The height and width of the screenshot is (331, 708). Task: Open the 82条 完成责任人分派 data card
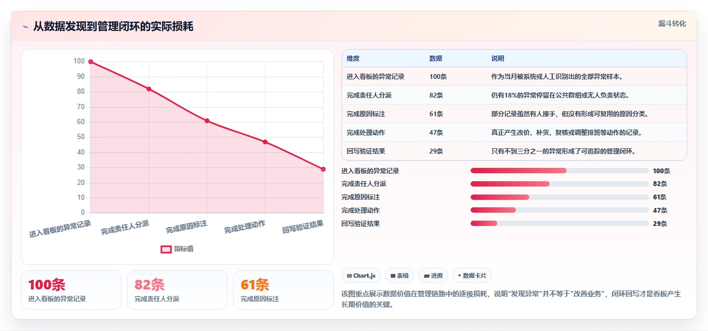(177, 290)
